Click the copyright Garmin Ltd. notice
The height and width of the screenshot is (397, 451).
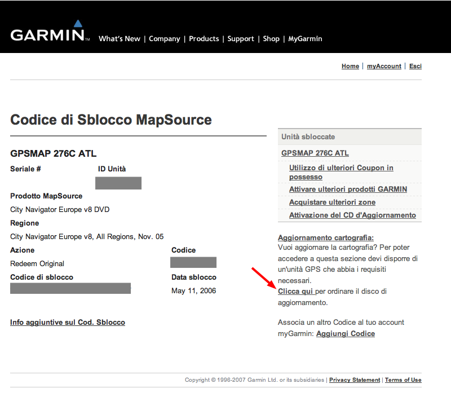tap(255, 380)
